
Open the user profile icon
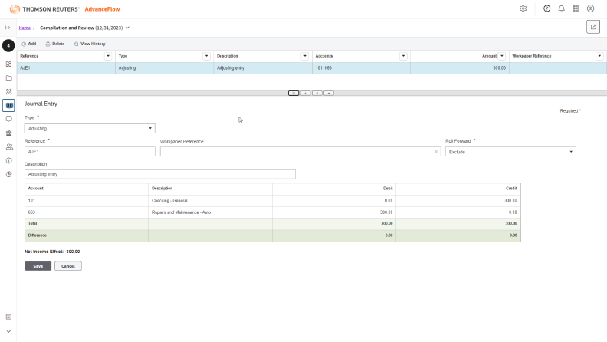[590, 8]
